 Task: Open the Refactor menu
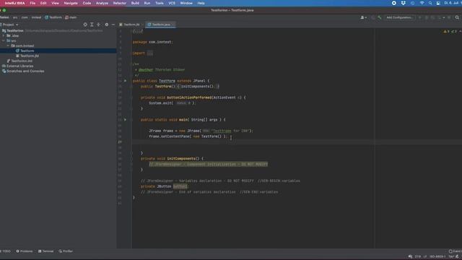[120, 3]
